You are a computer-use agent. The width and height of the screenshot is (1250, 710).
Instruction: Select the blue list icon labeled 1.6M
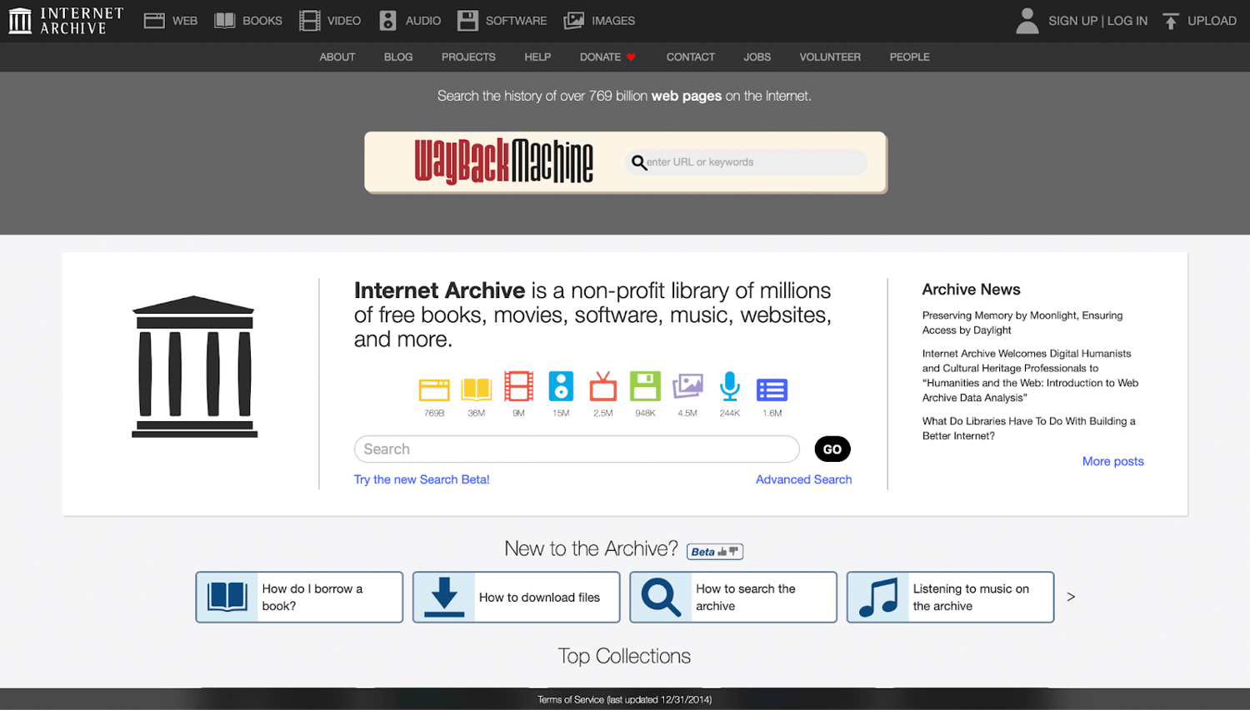pos(772,390)
